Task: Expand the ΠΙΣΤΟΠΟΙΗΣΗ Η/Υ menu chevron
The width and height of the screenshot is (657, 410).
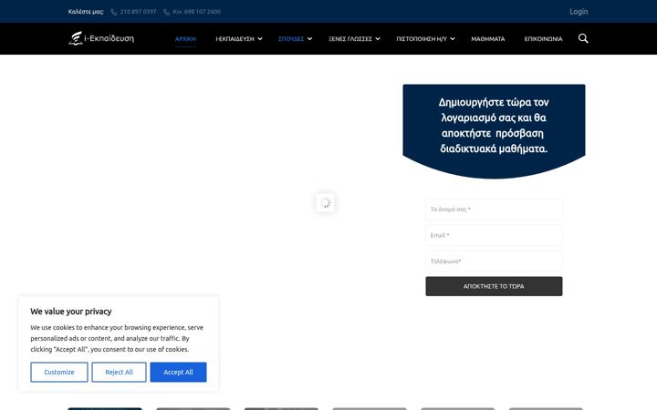Action: click(453, 39)
